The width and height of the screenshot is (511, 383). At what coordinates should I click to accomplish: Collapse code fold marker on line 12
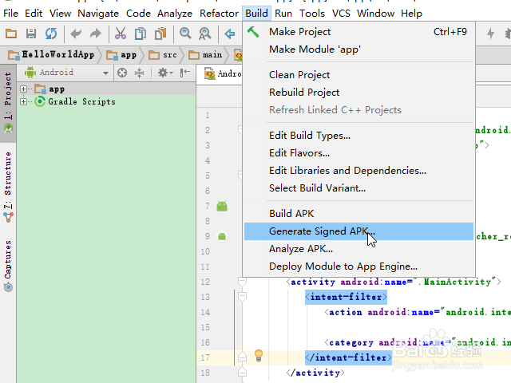tap(242, 282)
